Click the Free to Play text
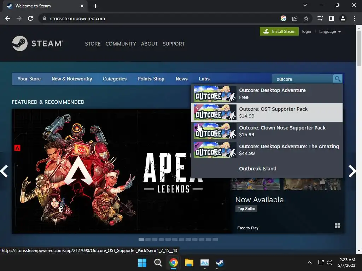This screenshot has height=271, width=362. (248, 228)
